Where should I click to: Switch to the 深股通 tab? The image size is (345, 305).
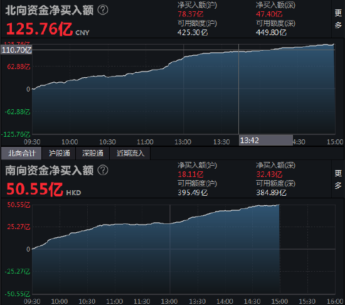pyautogui.click(x=93, y=153)
